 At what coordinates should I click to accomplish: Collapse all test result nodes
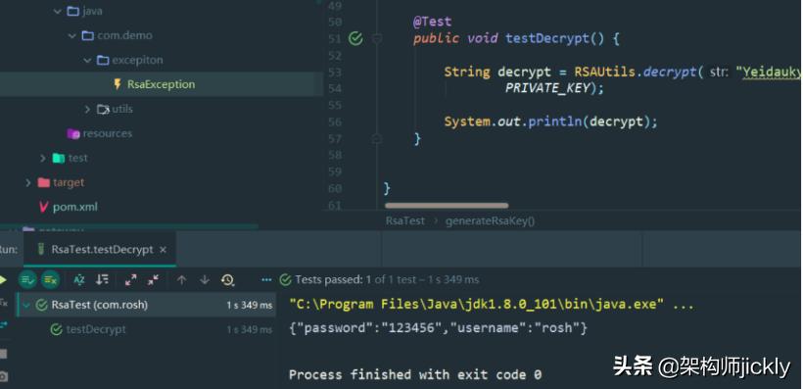(x=153, y=280)
